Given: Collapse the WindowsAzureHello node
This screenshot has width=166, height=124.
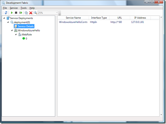Looking at the screenshot, I should click(12, 30).
